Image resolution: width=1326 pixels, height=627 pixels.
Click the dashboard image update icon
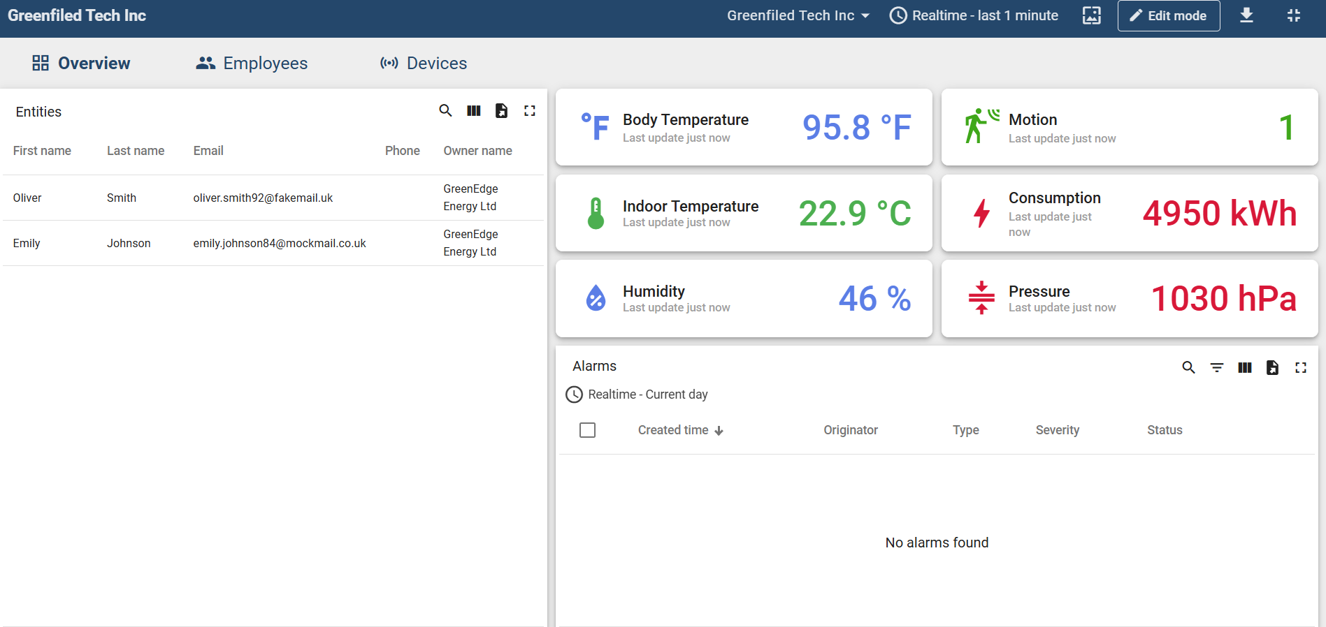1092,15
